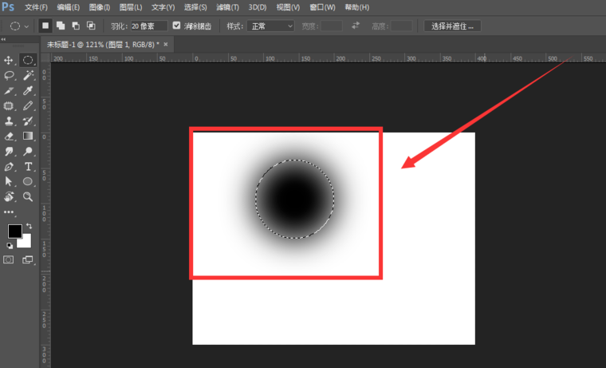Click the 选择并遮住 button
This screenshot has width=606, height=368.
452,26
